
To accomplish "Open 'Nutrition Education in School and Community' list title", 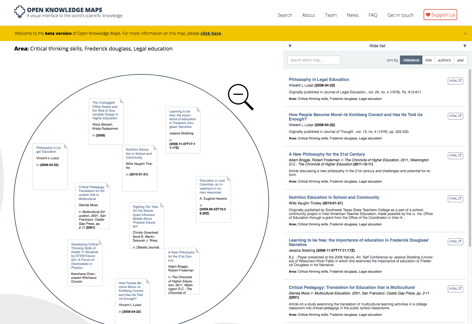I will click(334, 197).
